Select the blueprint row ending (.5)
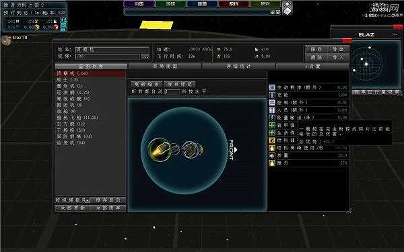The width and height of the screenshot is (404, 252). click(90, 80)
